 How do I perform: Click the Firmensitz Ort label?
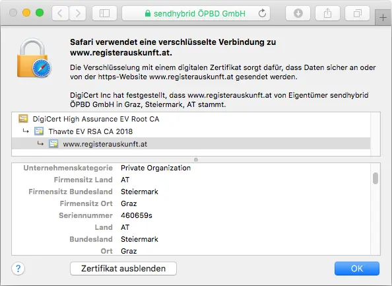[x=86, y=203]
